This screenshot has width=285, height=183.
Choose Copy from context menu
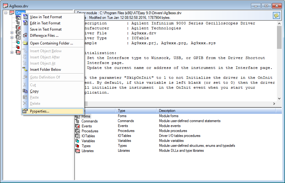click(x=53, y=91)
